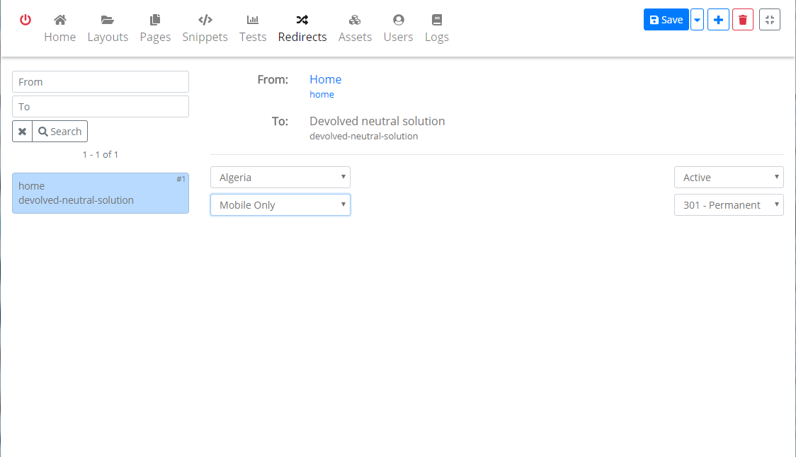796x457 pixels.
Task: Click the From filter input field
Action: 101,82
